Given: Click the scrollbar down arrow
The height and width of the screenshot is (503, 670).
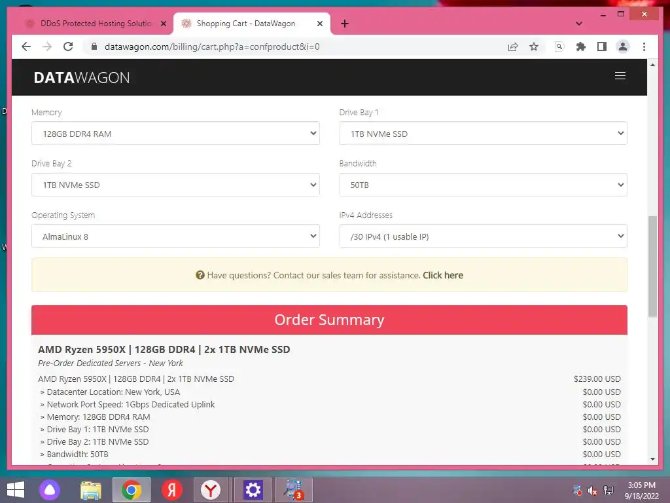Looking at the screenshot, I should coord(652,459).
